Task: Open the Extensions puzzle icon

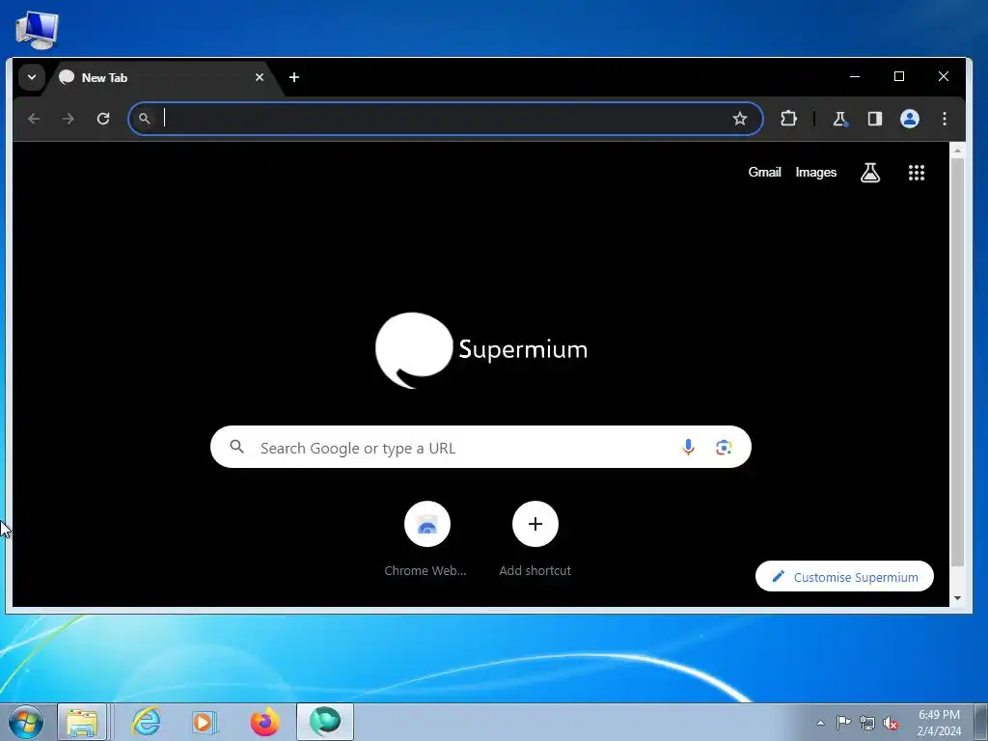Action: point(788,119)
